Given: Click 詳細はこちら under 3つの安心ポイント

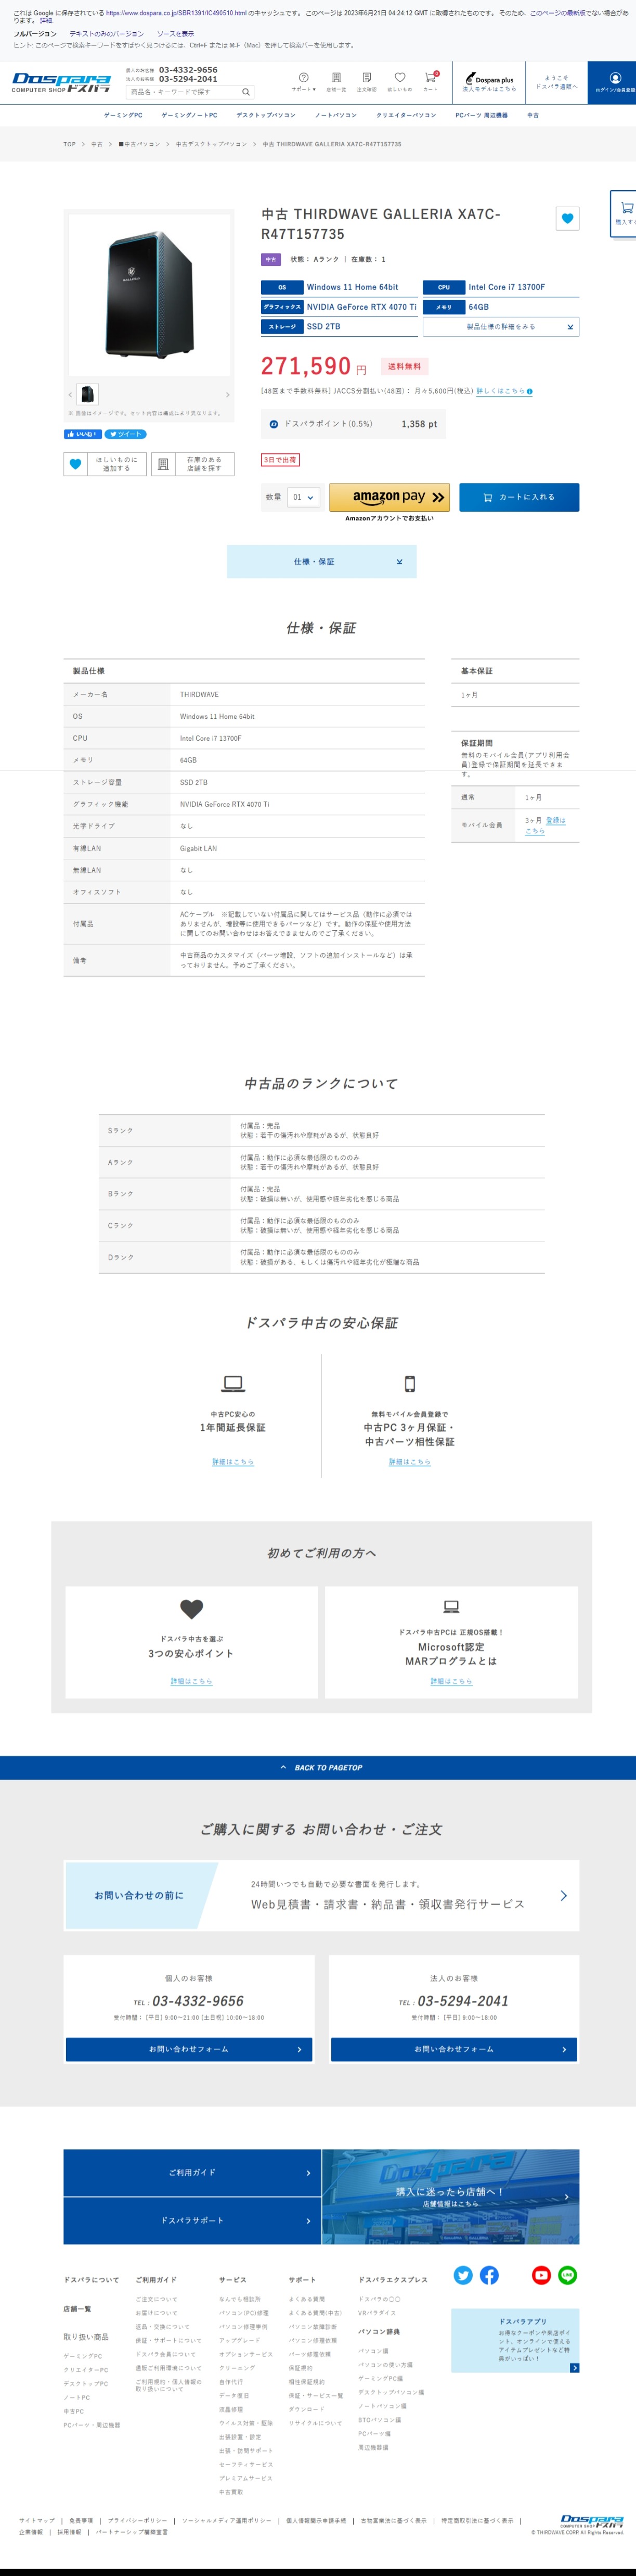Looking at the screenshot, I should point(192,1681).
